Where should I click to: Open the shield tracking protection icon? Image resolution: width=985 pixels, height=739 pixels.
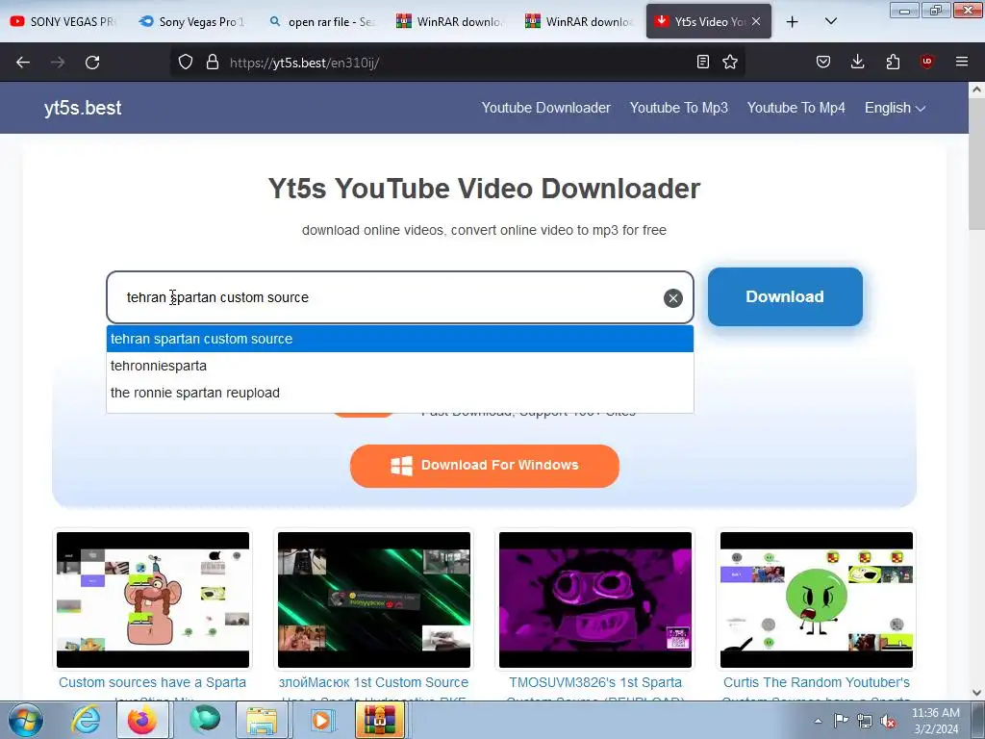186,62
